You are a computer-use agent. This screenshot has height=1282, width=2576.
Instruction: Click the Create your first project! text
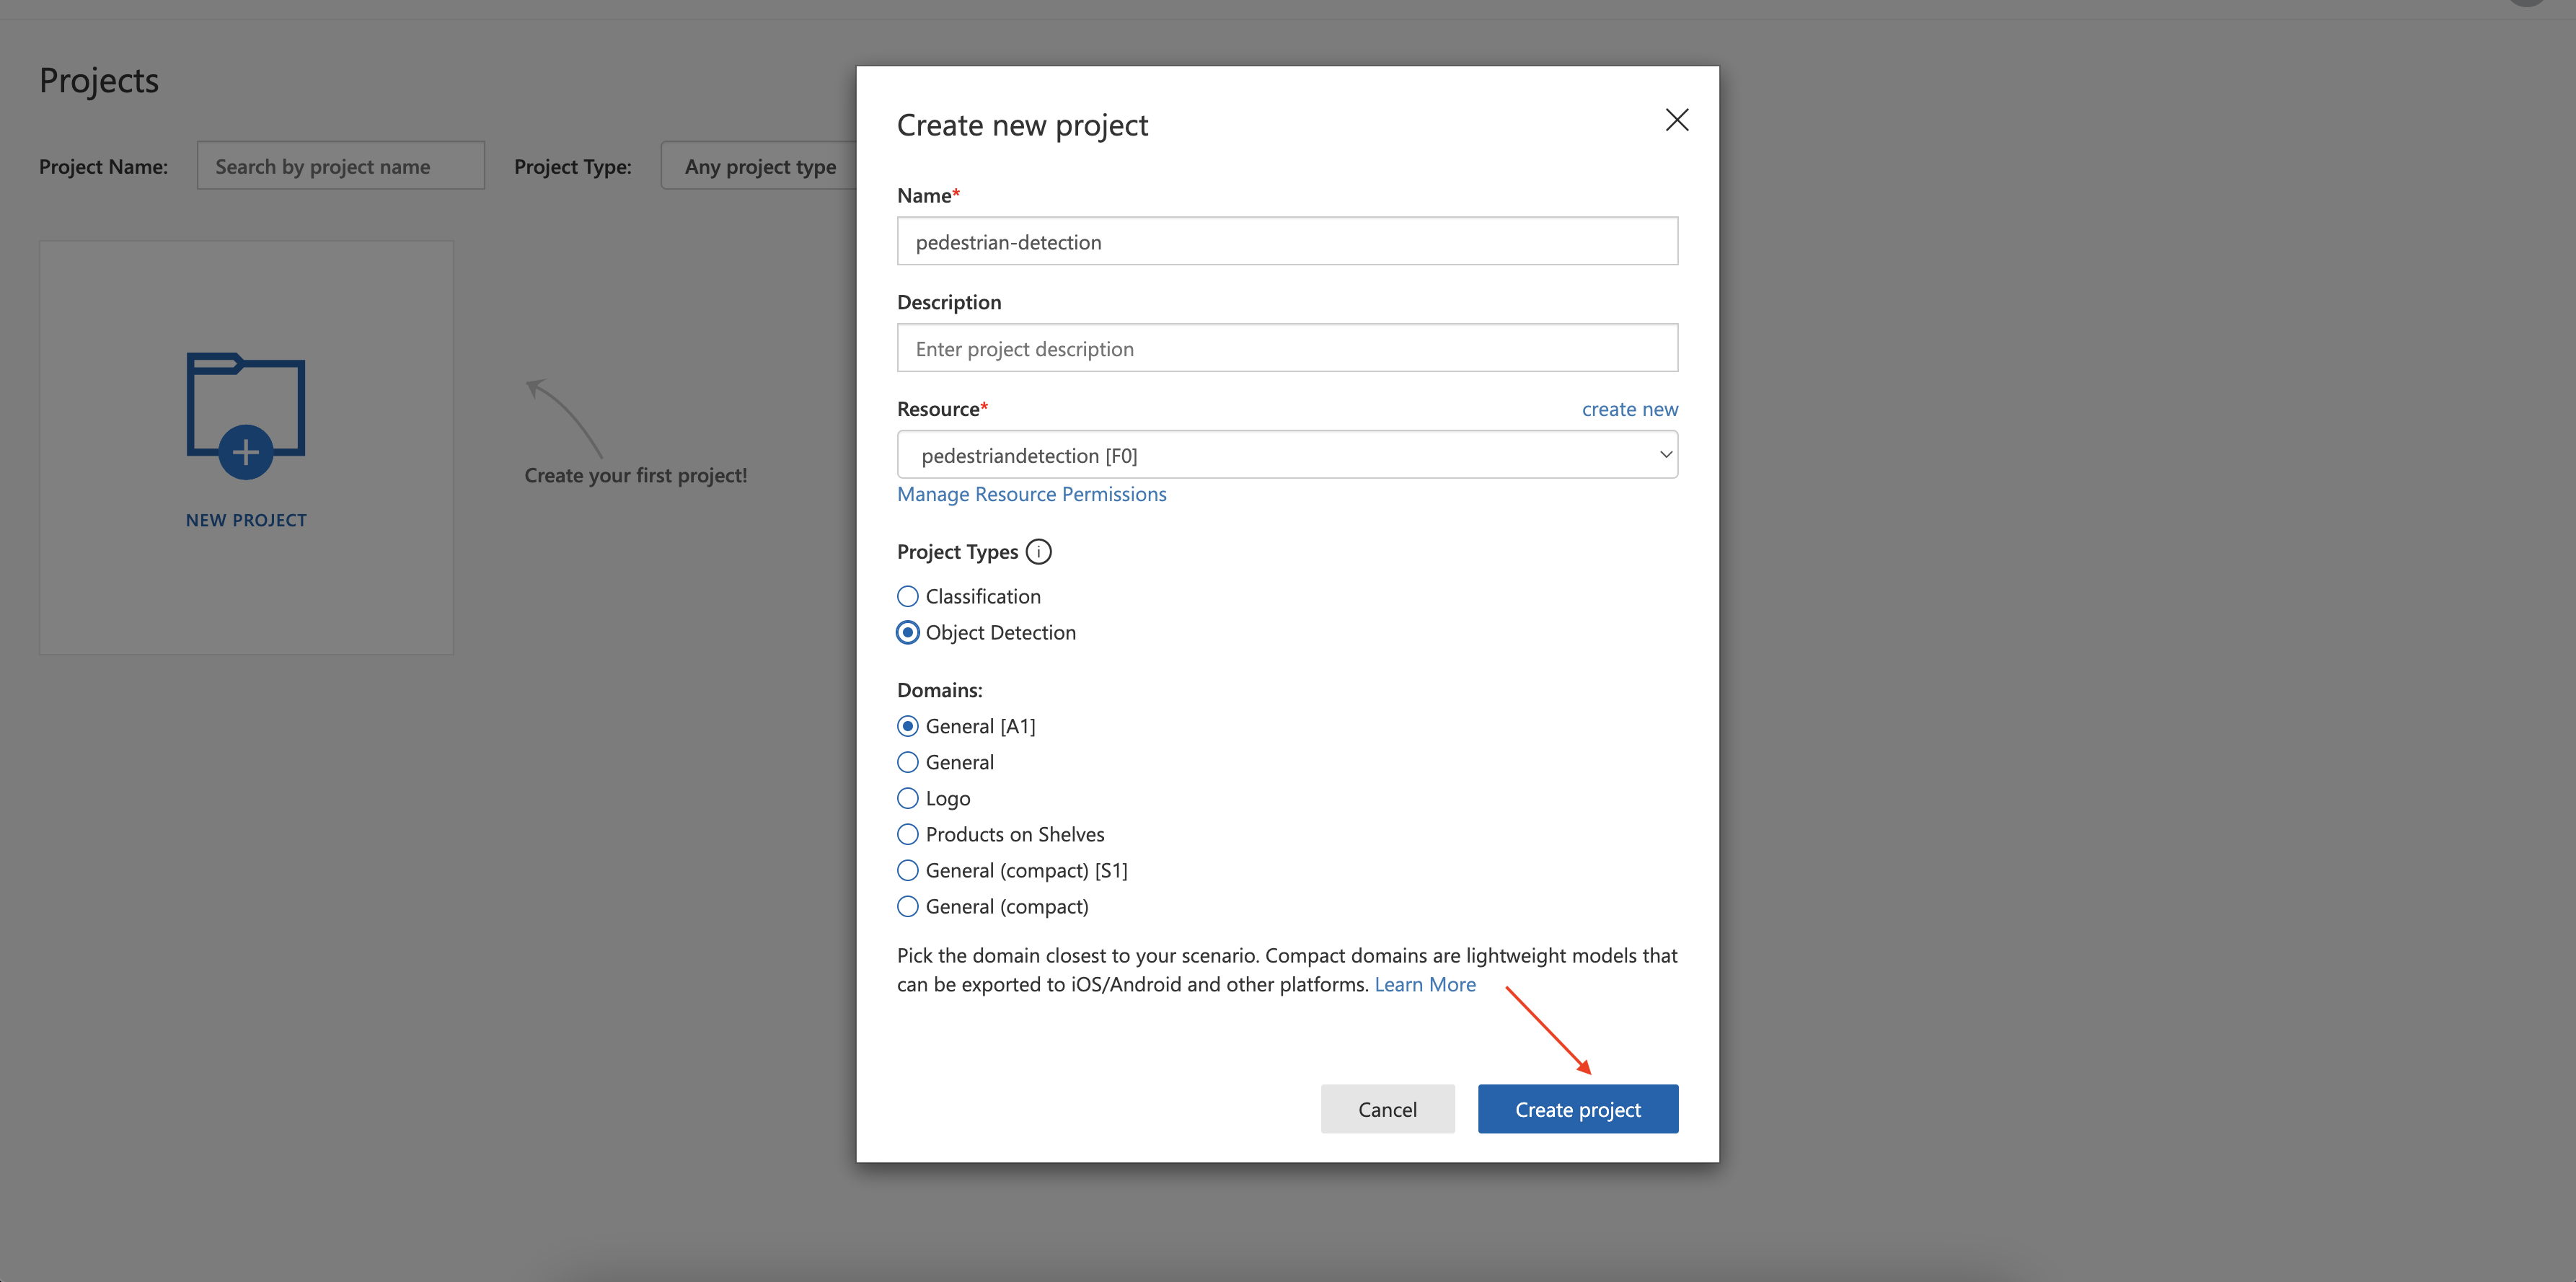pyautogui.click(x=636, y=475)
